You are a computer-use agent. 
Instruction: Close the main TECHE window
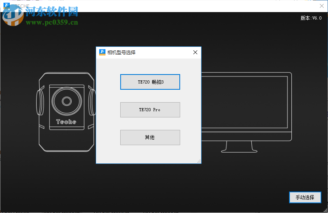tap(322, 6)
